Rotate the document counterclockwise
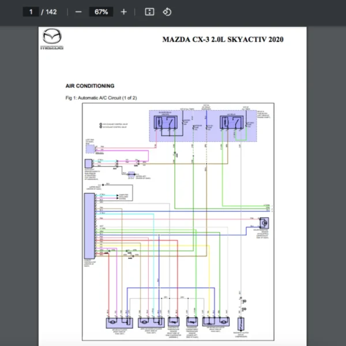 [167, 12]
